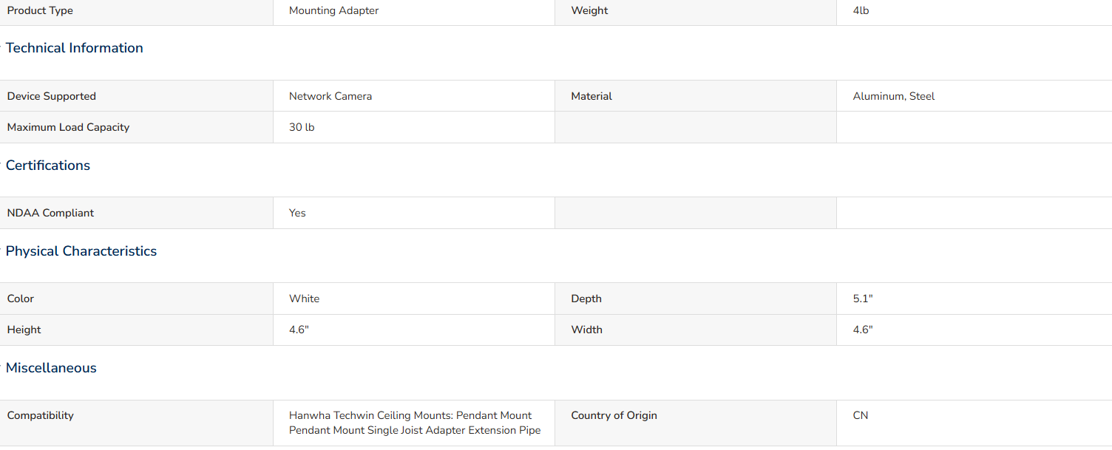Select the Technical Information section heading
Image resolution: width=1112 pixels, height=450 pixels.
point(75,48)
